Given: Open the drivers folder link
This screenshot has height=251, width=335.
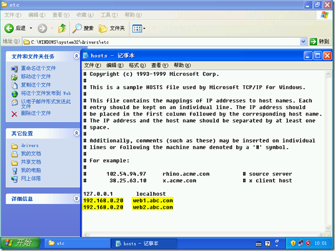Looking at the screenshot, I should pyautogui.click(x=30, y=145).
